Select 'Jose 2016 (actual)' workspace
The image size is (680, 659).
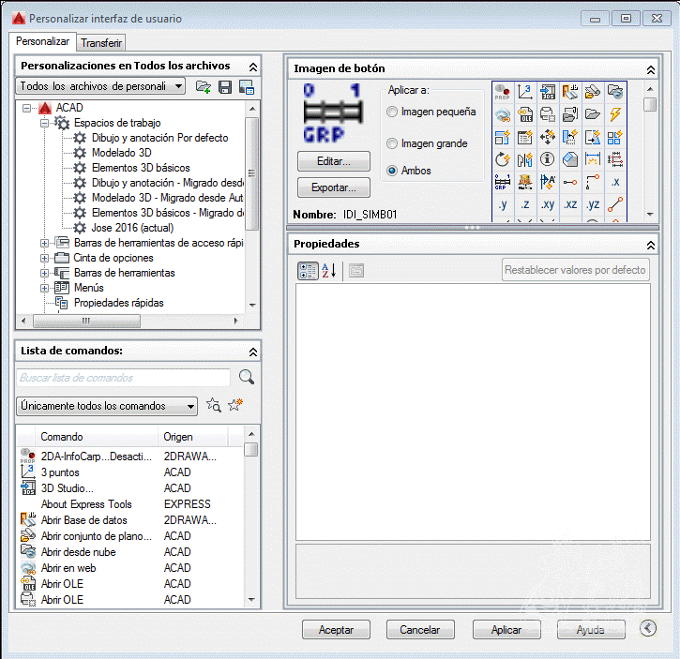(x=132, y=228)
